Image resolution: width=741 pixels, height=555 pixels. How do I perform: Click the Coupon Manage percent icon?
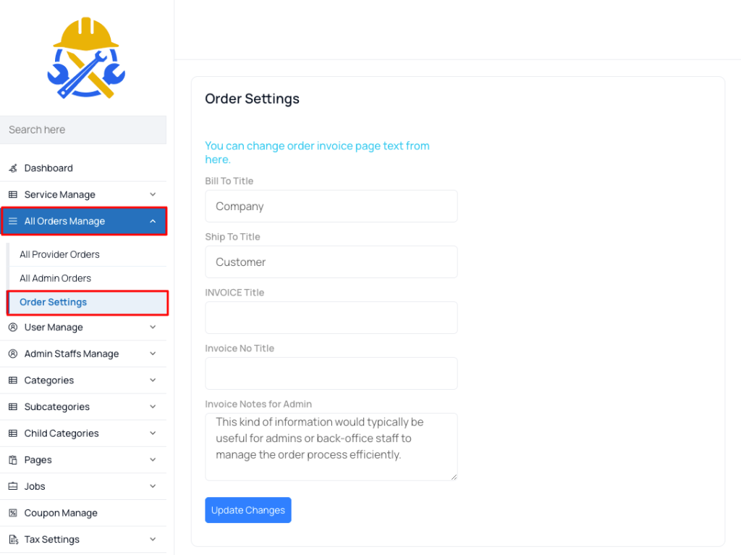(13, 512)
